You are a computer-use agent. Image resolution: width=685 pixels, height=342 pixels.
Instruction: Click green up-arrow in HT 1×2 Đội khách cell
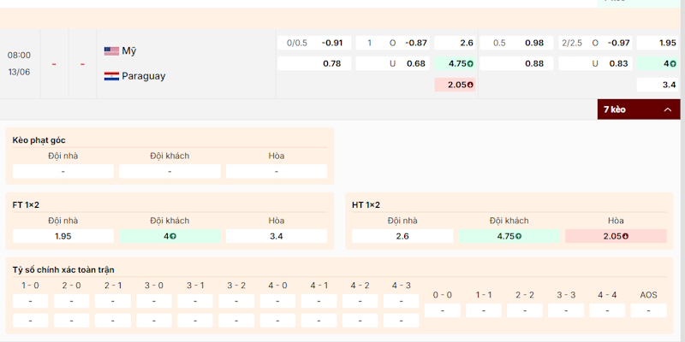(519, 237)
